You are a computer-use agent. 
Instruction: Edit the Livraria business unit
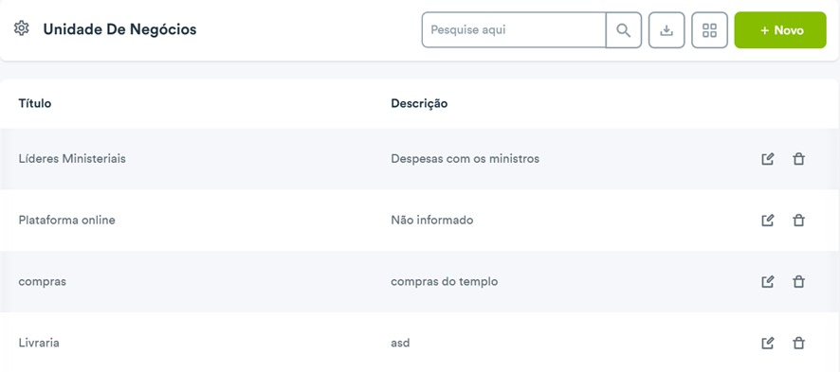768,343
